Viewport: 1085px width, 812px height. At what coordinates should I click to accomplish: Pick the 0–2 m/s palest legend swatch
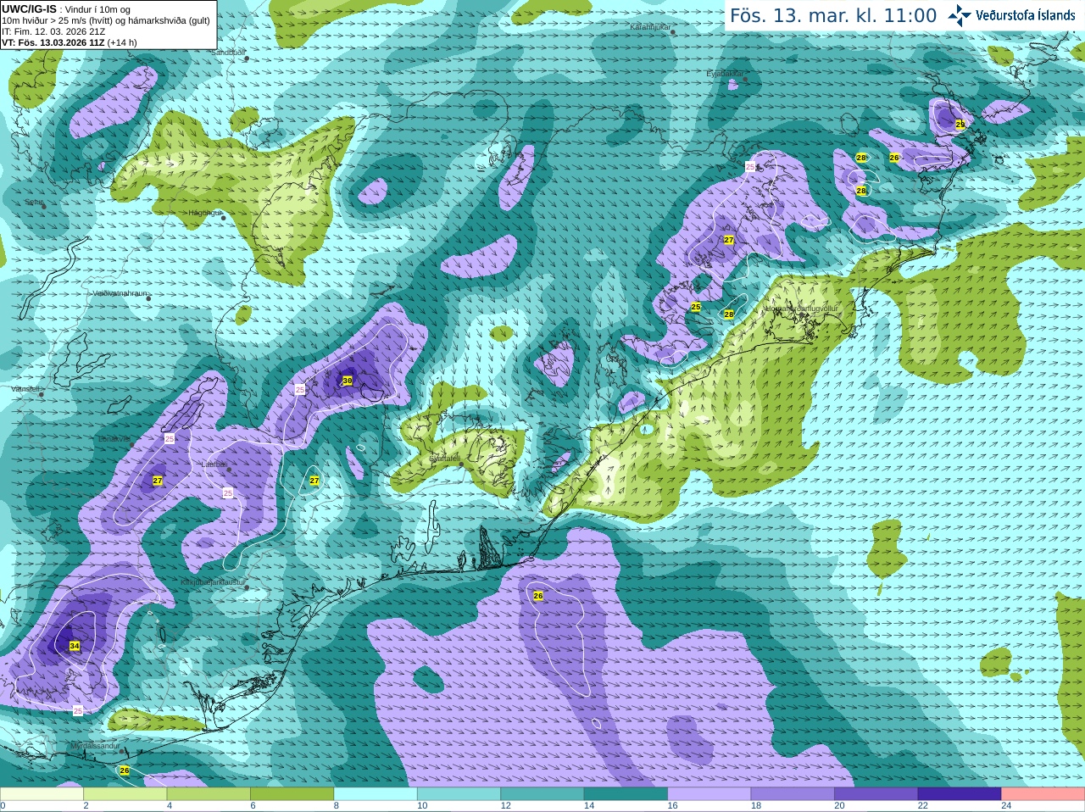coord(42,794)
